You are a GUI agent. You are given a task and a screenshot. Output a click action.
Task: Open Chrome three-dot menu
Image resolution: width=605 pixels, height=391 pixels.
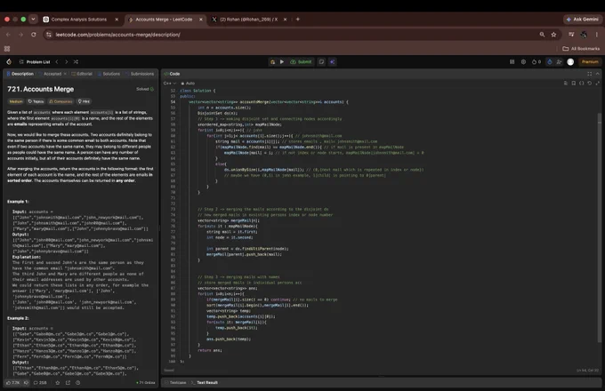click(596, 35)
